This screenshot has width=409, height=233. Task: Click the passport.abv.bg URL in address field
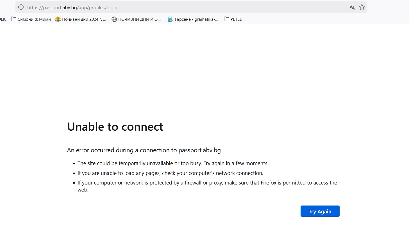pyautogui.click(x=72, y=8)
